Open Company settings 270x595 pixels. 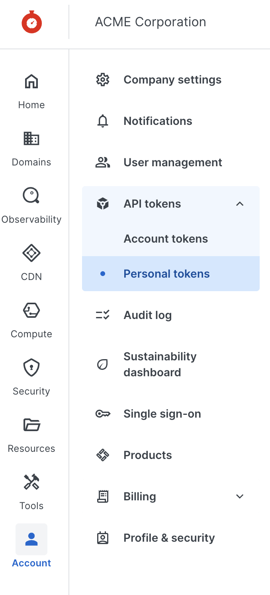point(172,80)
